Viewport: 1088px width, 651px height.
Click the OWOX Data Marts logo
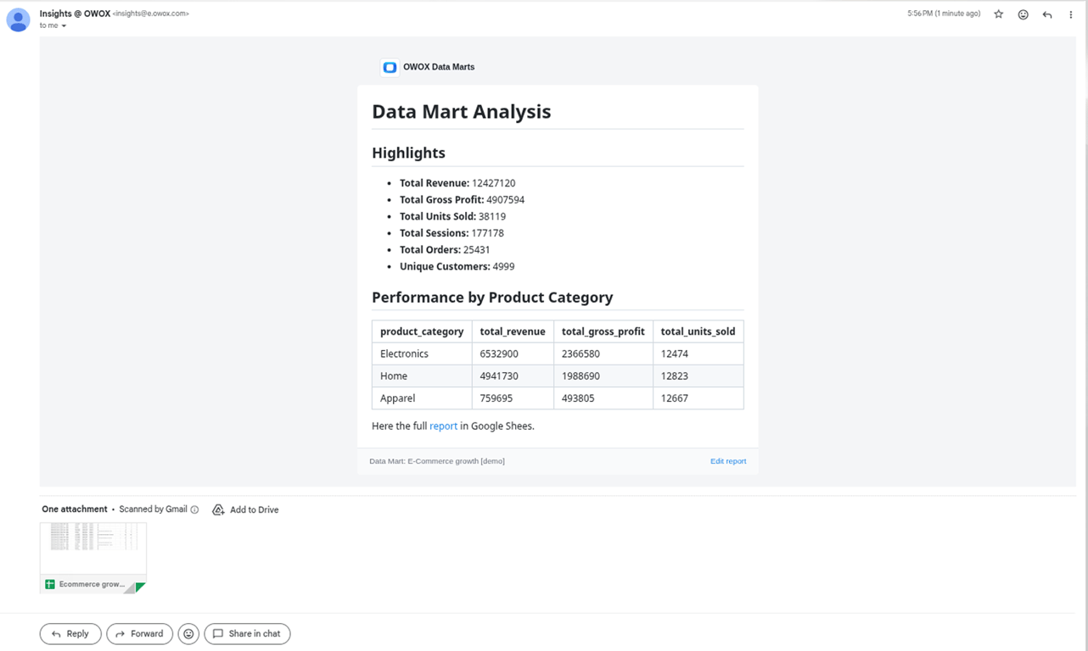[x=390, y=67]
